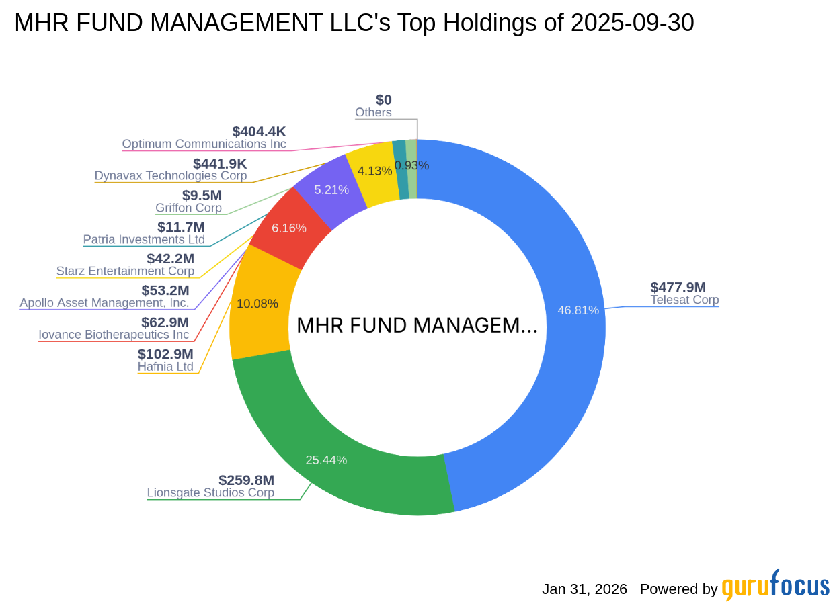Click the Others legend entry
Image resolution: width=835 pixels, height=606 pixels.
tap(373, 113)
